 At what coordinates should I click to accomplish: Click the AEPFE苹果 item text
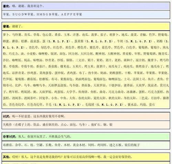click(x=72, y=14)
